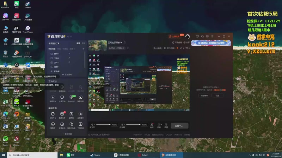Screen dimensions: 282x158
Task: Open 主播数据 streamer data
Action: 174,37
